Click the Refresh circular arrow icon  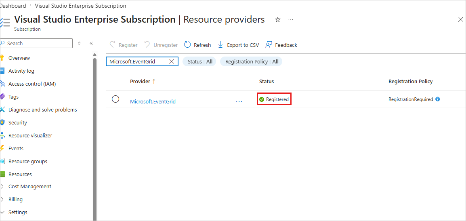187,44
